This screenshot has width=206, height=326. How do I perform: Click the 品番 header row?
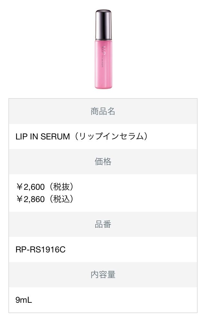pos(103,224)
